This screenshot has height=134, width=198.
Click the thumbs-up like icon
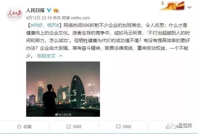pyautogui.click(x=168, y=126)
